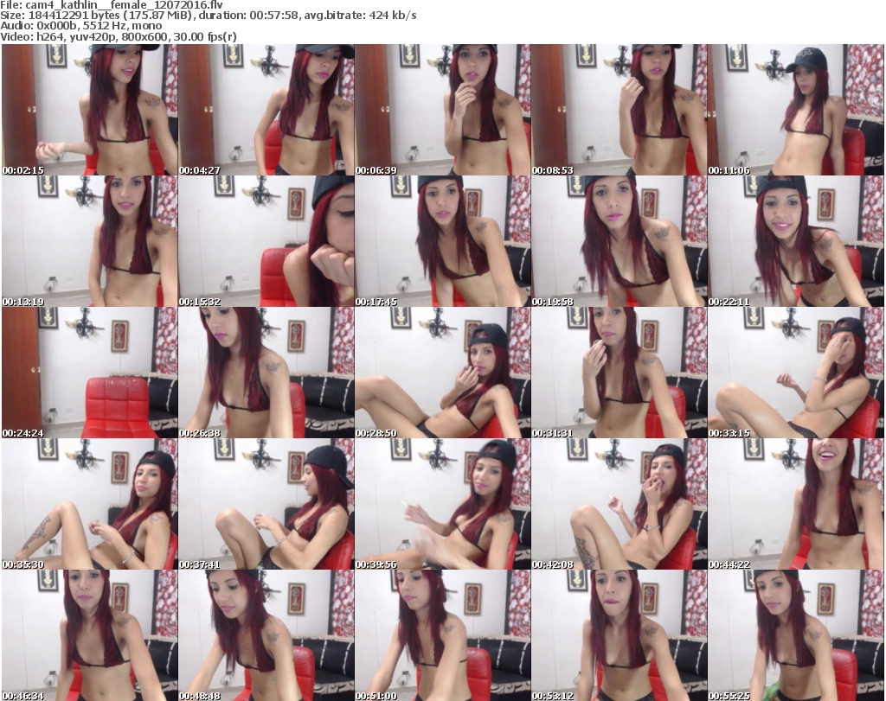View the frame stamped 00:53:12

point(619,635)
